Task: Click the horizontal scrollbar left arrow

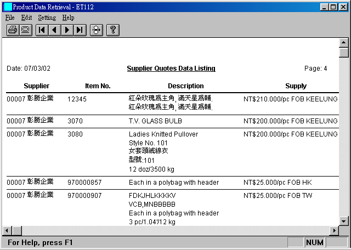Action: click(x=7, y=230)
